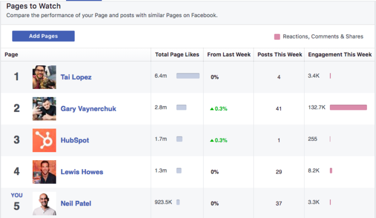Click Lewis Howes's 8.2K engagement bar
The image size is (376, 218).
coord(331,170)
